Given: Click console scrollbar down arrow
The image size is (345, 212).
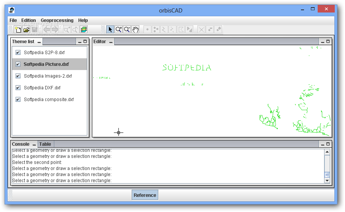Looking at the screenshot, I should 327,181.
